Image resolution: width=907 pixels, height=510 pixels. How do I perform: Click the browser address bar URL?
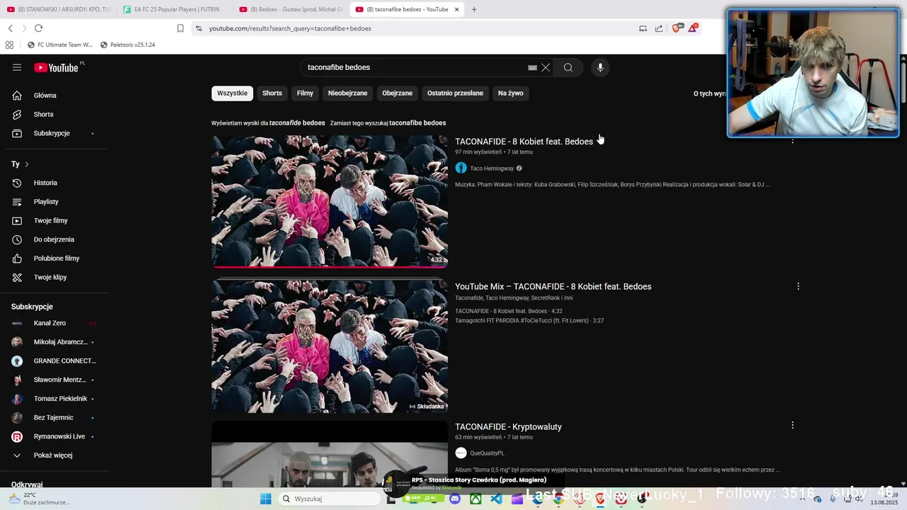point(290,28)
